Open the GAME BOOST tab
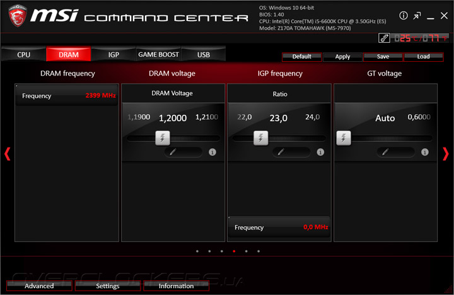 [158, 54]
